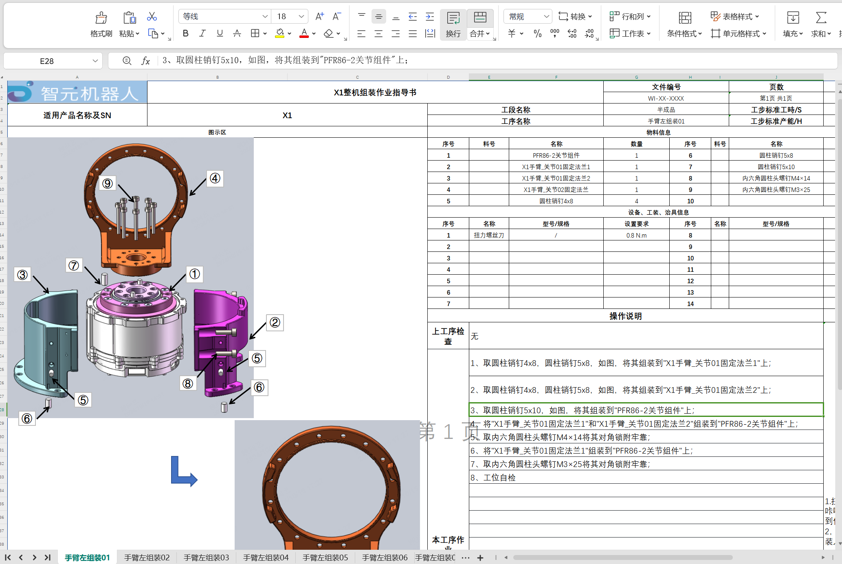
Task: Center text horizontally
Action: (x=378, y=33)
